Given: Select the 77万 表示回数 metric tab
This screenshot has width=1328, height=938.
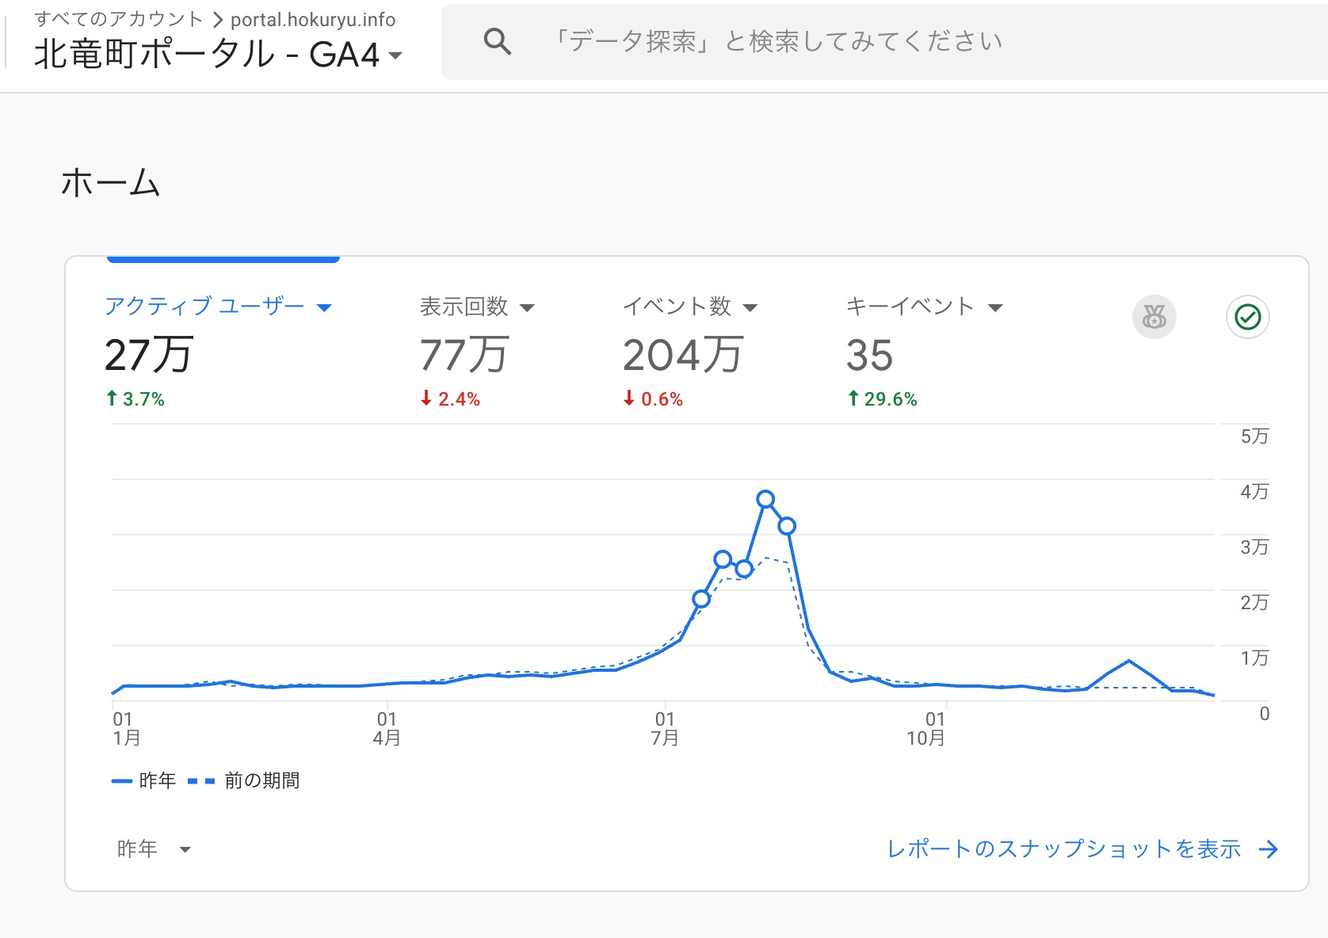Looking at the screenshot, I should 464,355.
